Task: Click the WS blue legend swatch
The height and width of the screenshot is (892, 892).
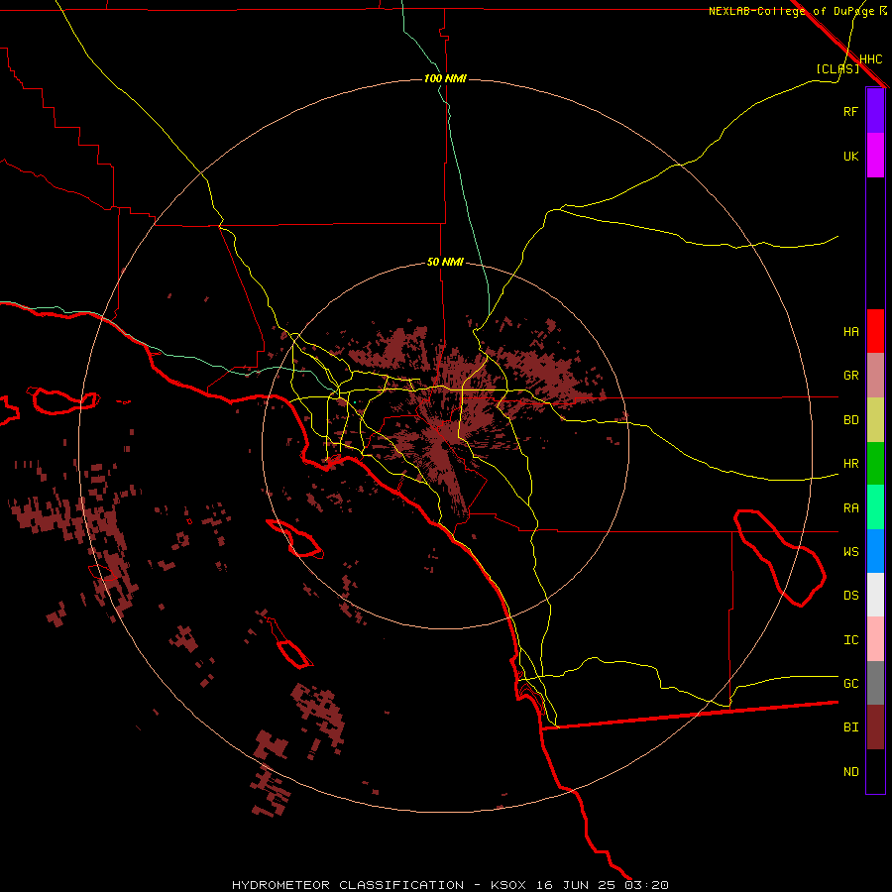Action: [875, 551]
